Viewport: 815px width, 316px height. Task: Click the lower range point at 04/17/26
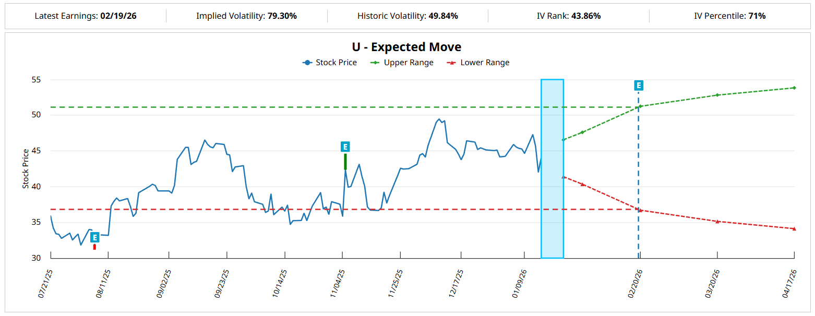[794, 228]
